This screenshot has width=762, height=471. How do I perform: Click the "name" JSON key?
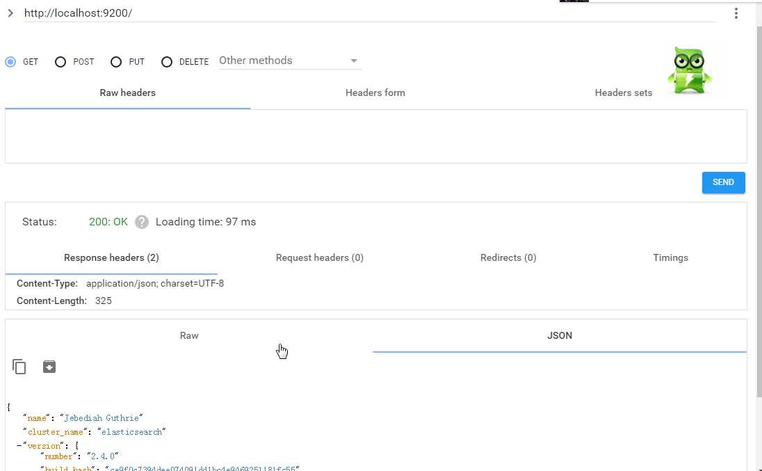[37, 418]
